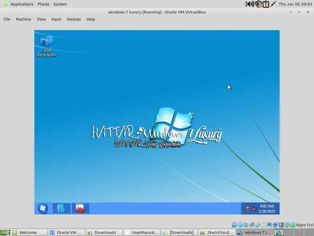314x236 pixels.
Task: Open the VirtualBox File menu
Action: (7, 19)
